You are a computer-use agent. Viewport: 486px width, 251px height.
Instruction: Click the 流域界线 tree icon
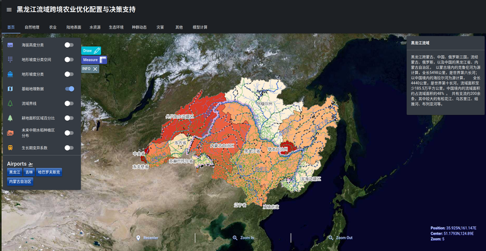click(x=10, y=104)
